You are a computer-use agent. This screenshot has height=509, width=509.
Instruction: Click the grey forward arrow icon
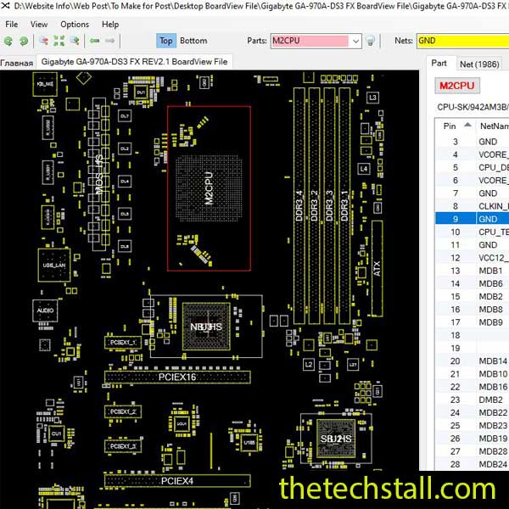click(110, 41)
